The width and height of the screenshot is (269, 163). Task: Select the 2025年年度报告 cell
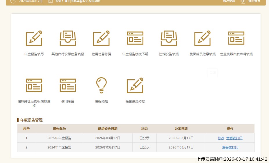pos(59,138)
